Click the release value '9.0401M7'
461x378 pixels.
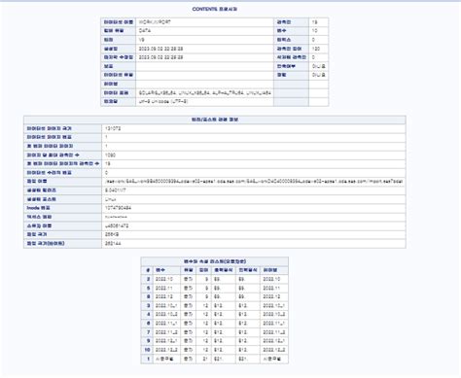click(x=115, y=190)
